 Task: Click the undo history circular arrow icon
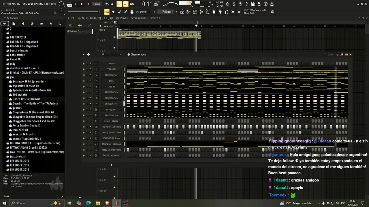[227, 4]
